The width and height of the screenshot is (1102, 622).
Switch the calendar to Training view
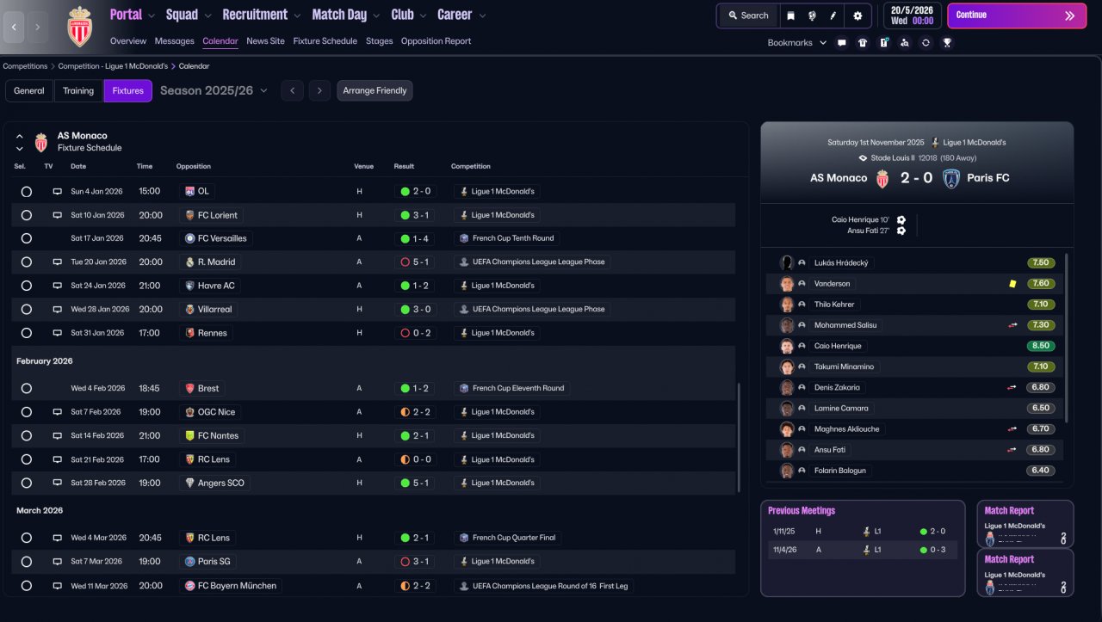pyautogui.click(x=78, y=90)
